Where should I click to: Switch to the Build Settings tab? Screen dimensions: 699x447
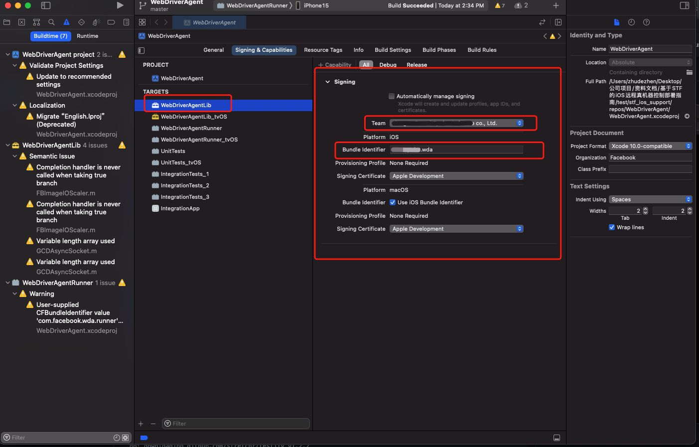tap(393, 50)
